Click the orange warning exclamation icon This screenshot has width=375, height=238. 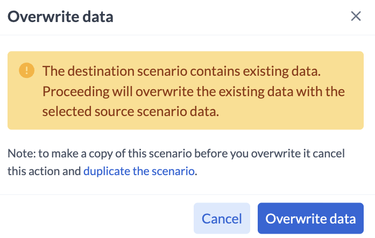coord(26,70)
